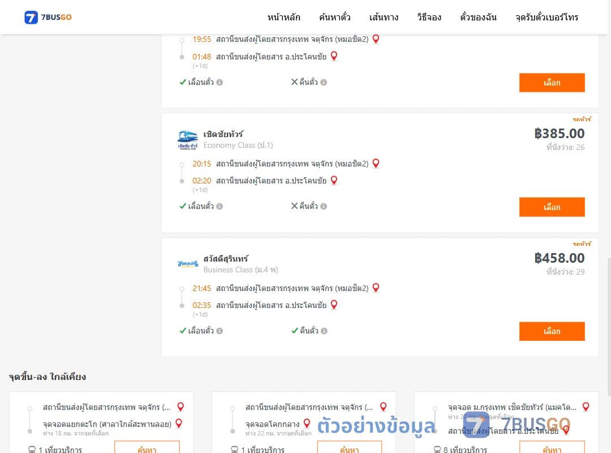The width and height of the screenshot is (611, 453).
Task: Click map pin in first nearby card departure
Action: click(x=180, y=407)
